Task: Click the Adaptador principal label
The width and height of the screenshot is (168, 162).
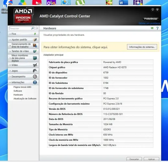Action: [53, 55]
